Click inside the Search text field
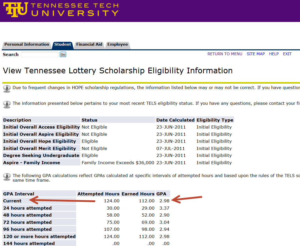 (x=40, y=54)
